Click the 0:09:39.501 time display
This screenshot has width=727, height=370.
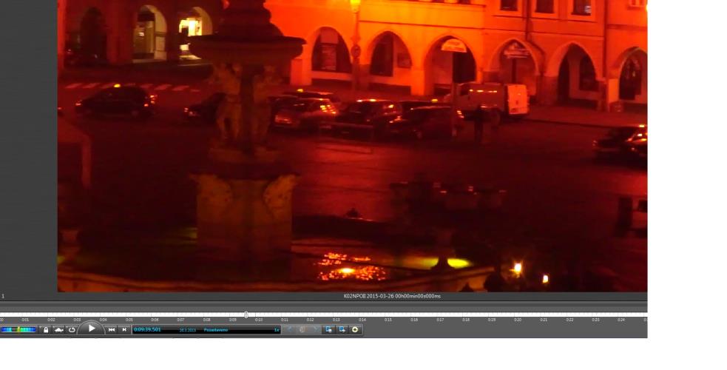(x=147, y=329)
